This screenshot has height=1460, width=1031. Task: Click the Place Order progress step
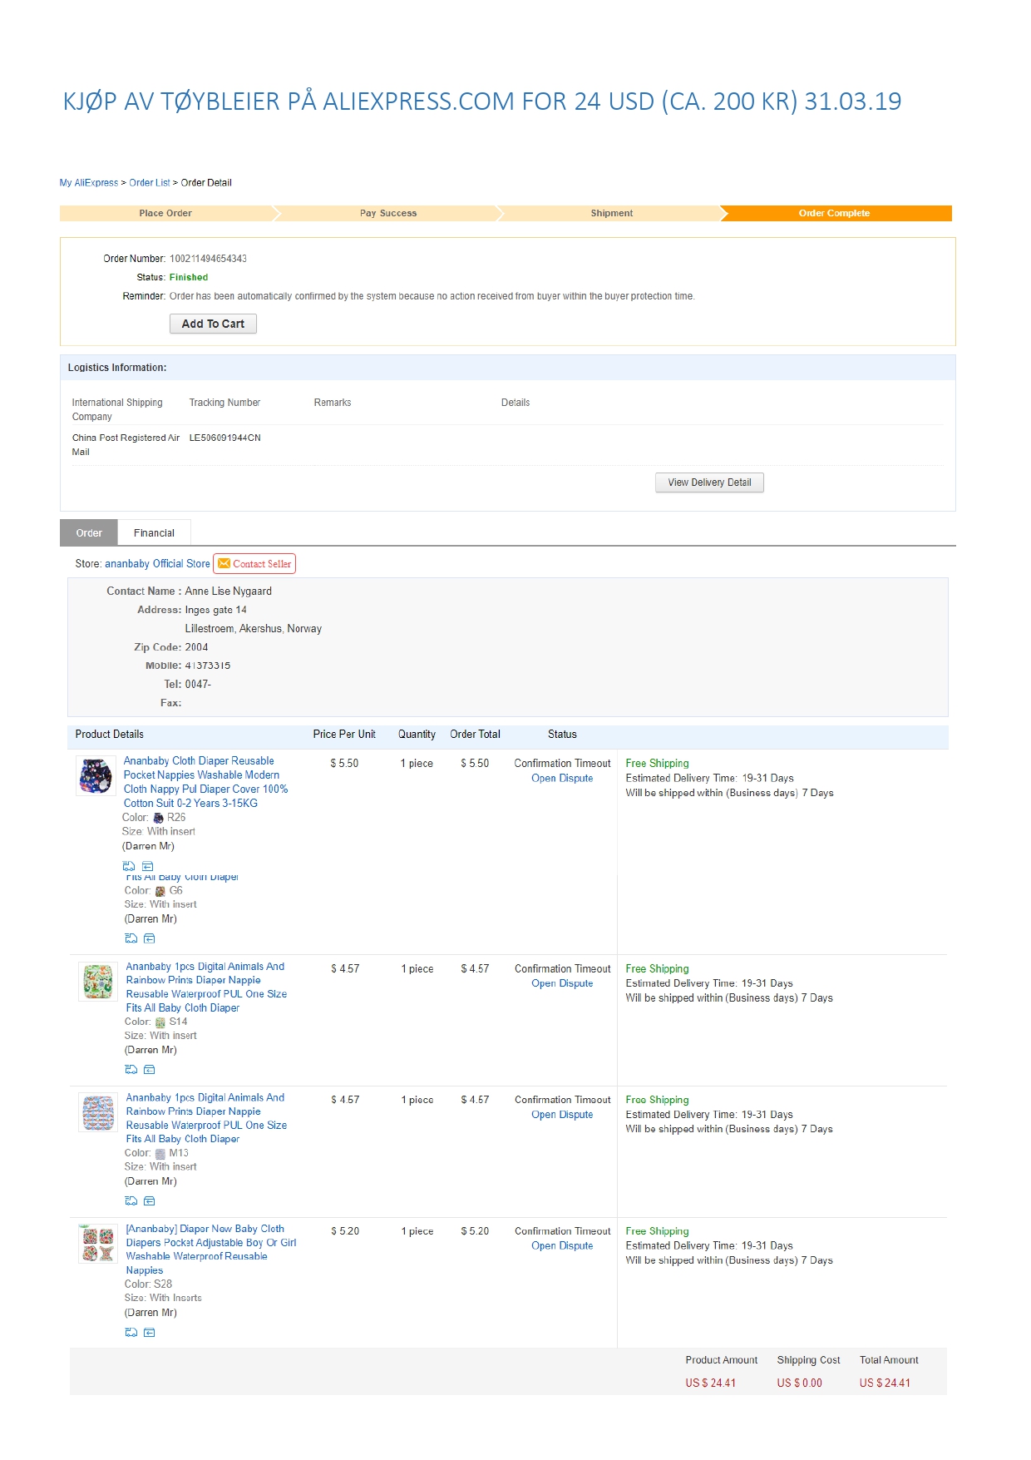(165, 213)
